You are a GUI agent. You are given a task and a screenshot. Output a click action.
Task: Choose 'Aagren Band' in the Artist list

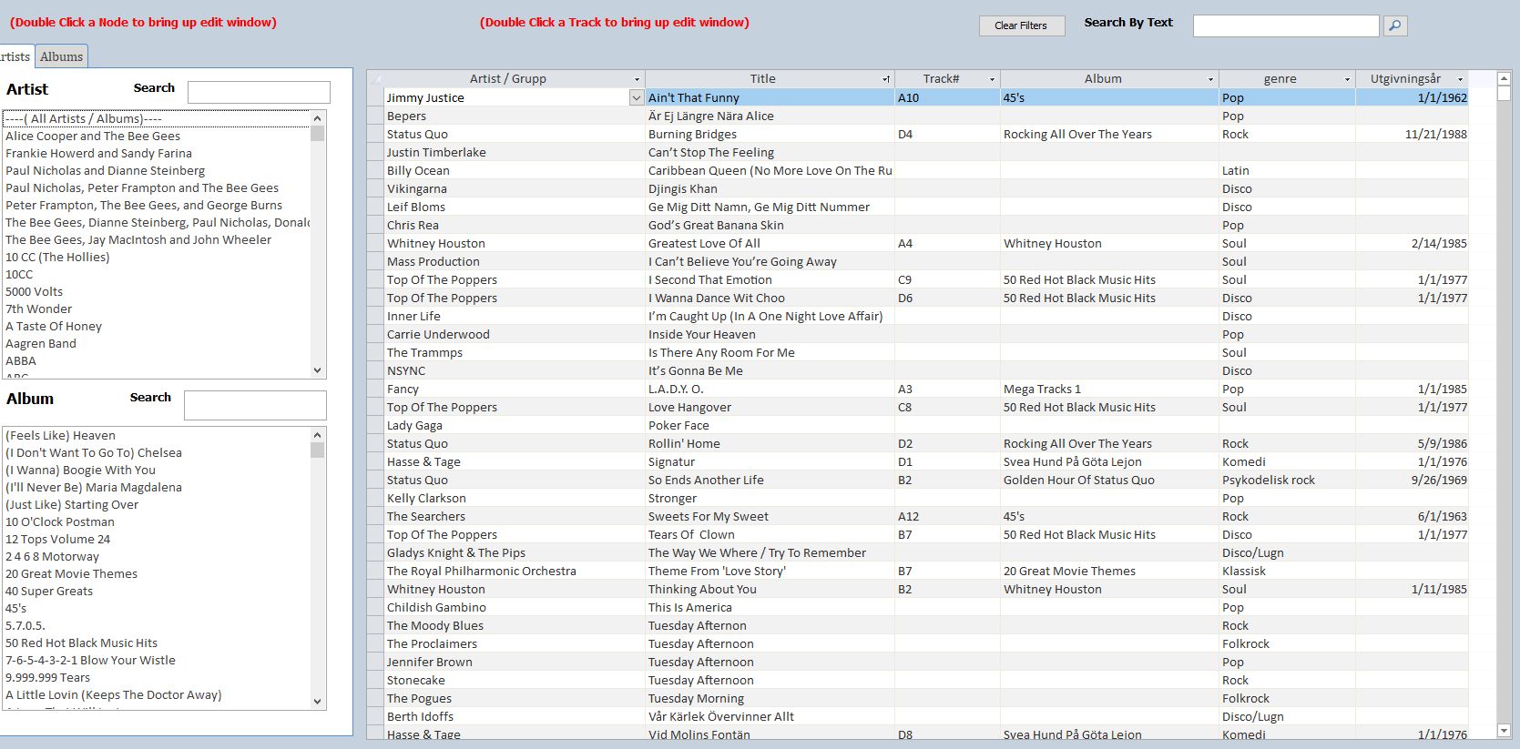click(x=157, y=343)
